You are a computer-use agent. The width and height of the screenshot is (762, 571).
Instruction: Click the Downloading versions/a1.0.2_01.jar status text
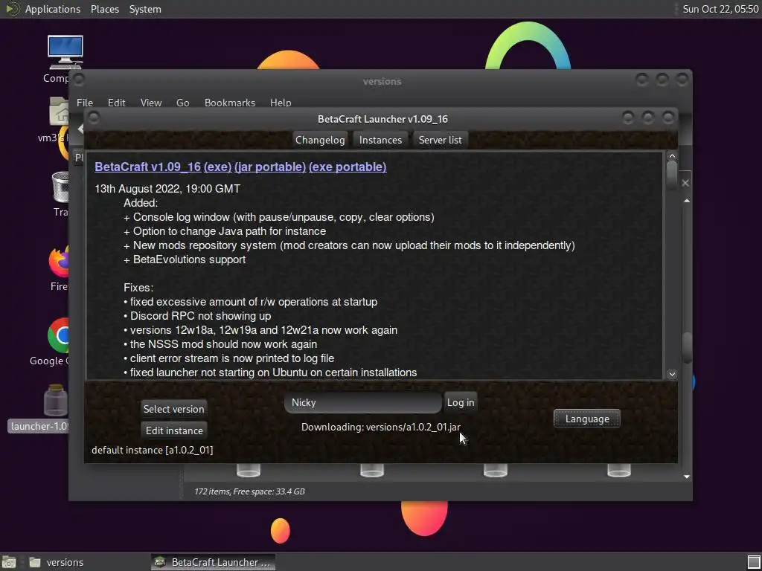coord(380,428)
